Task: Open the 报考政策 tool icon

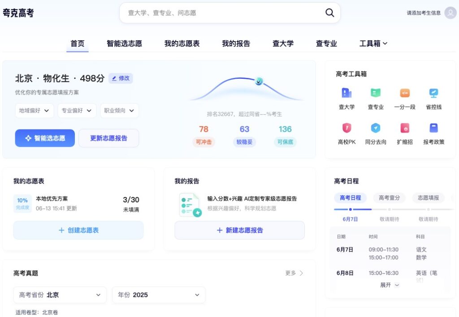Action: click(x=433, y=134)
